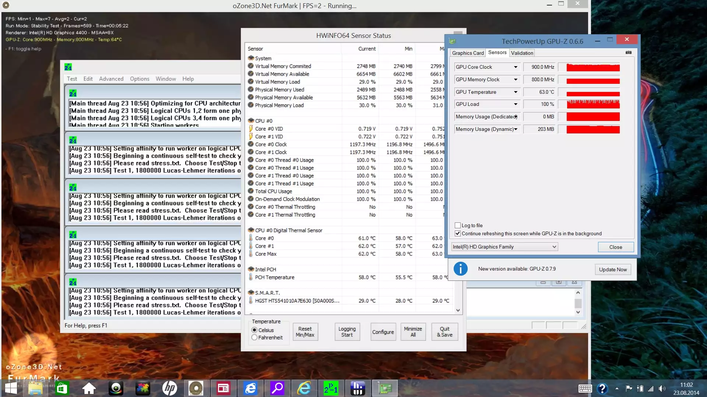Image resolution: width=707 pixels, height=397 pixels.
Task: Enable the Log to file checkbox
Action: point(458,225)
